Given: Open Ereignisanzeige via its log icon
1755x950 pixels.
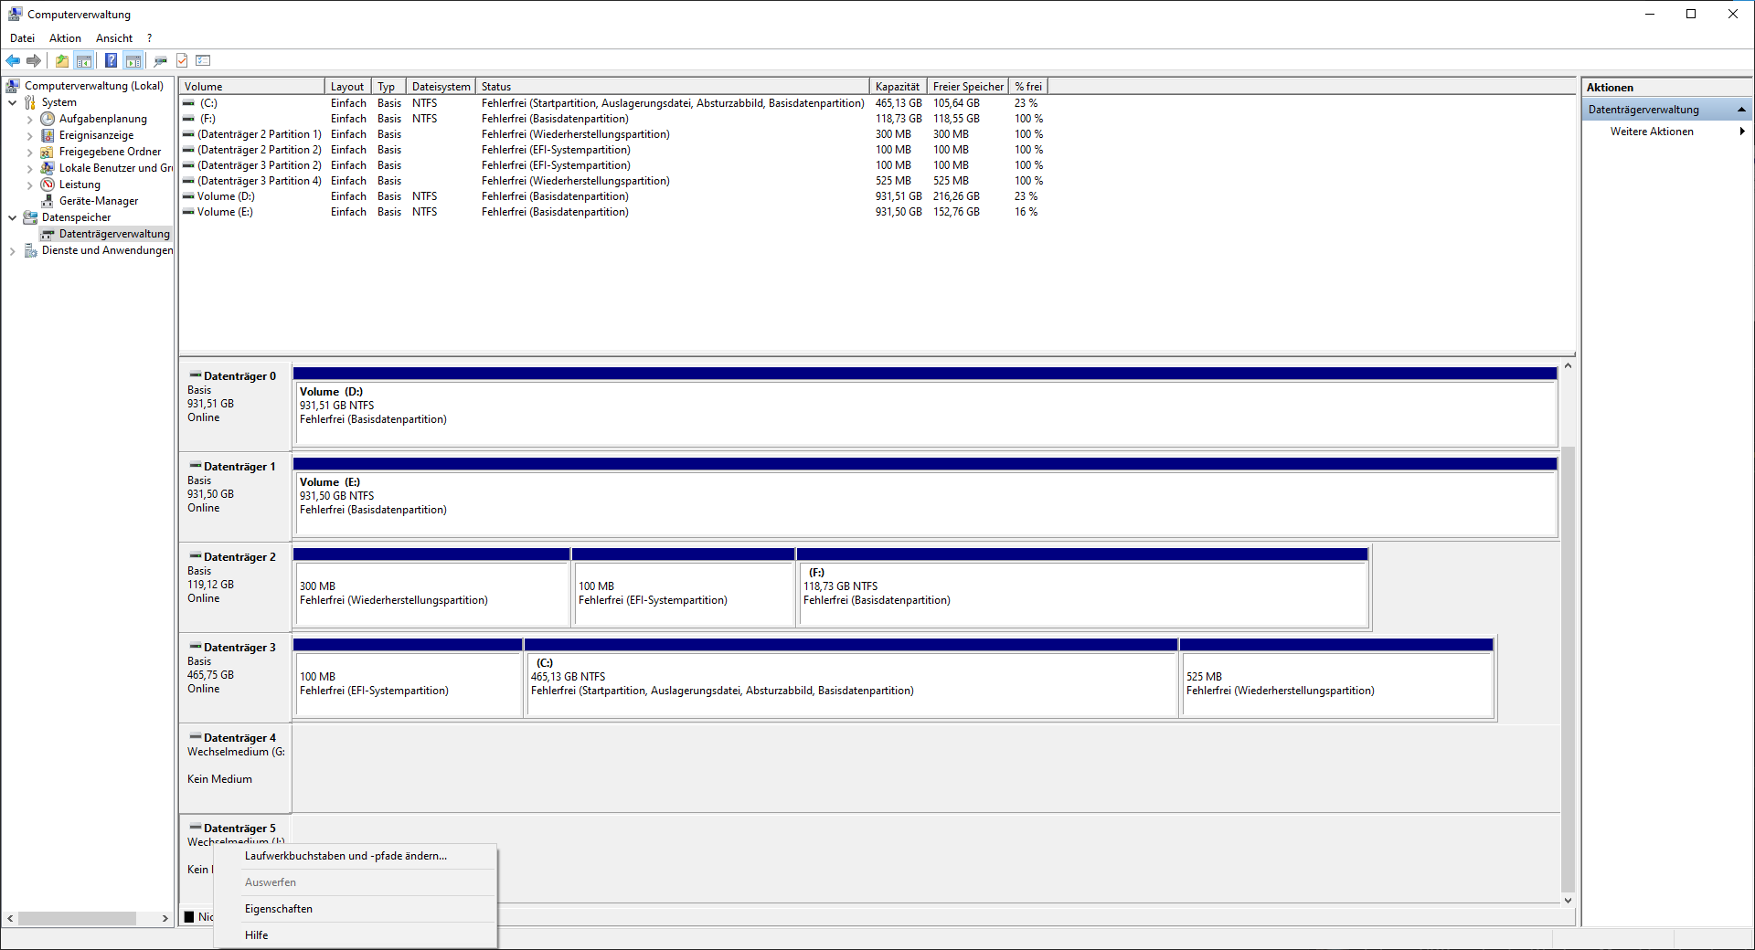Looking at the screenshot, I should tap(48, 135).
